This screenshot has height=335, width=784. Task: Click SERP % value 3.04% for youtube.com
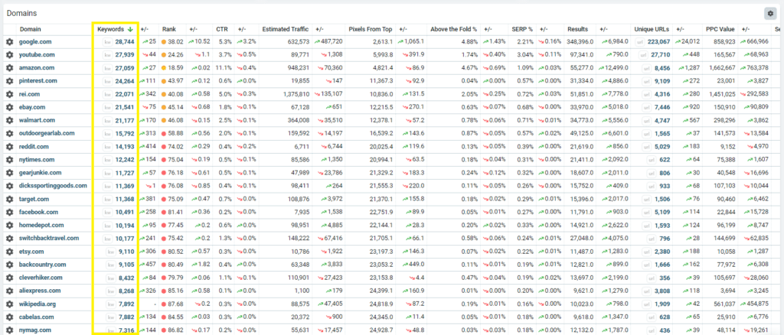click(524, 55)
